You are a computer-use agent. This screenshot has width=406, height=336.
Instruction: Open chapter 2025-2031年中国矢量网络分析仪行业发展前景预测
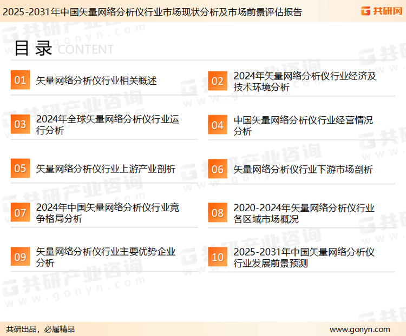[304, 258]
